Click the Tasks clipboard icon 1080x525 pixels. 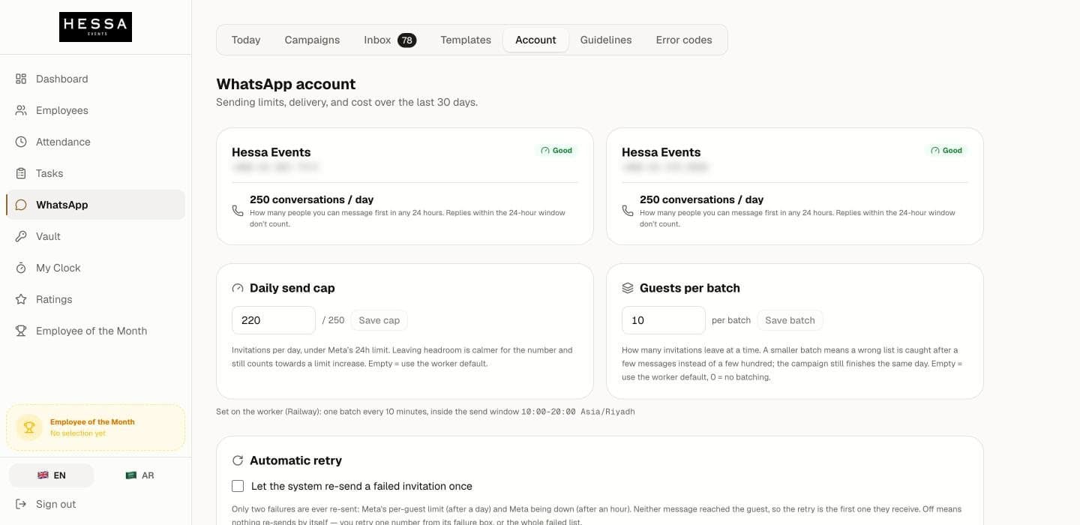click(x=21, y=173)
